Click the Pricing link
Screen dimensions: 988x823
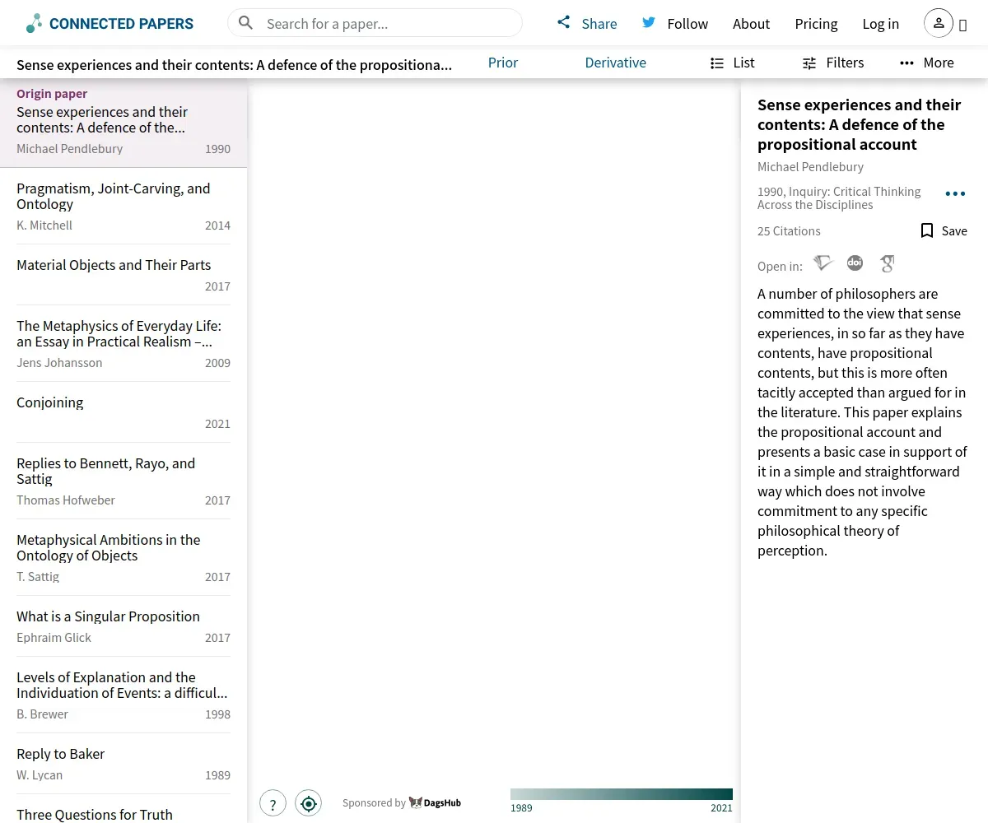816,24
